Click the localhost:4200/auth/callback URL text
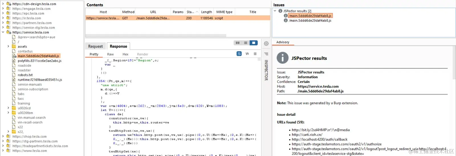 click(319, 140)
